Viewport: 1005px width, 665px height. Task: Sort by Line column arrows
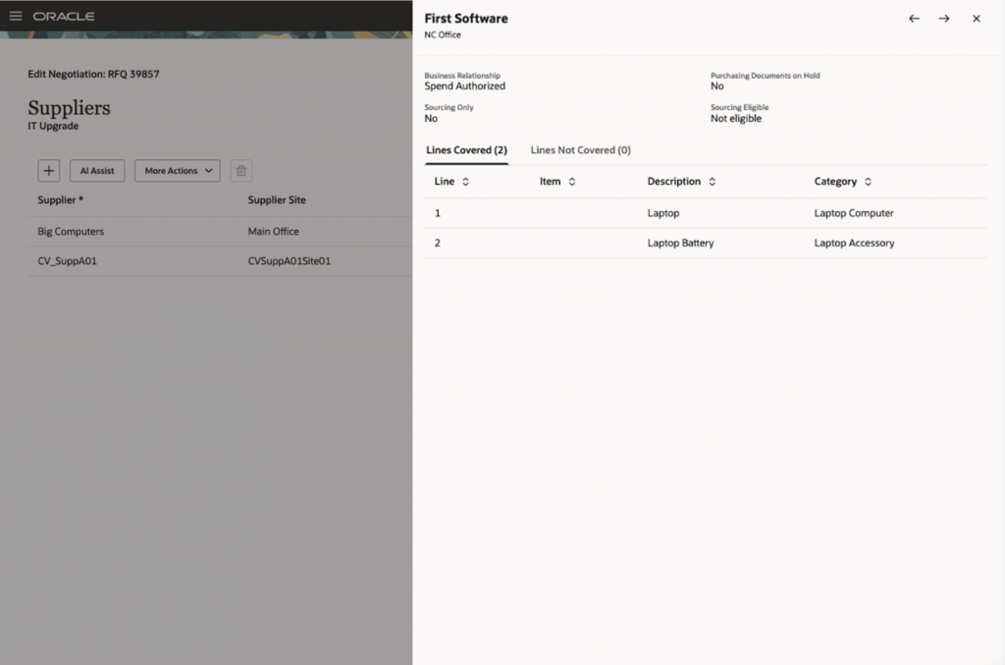(466, 182)
